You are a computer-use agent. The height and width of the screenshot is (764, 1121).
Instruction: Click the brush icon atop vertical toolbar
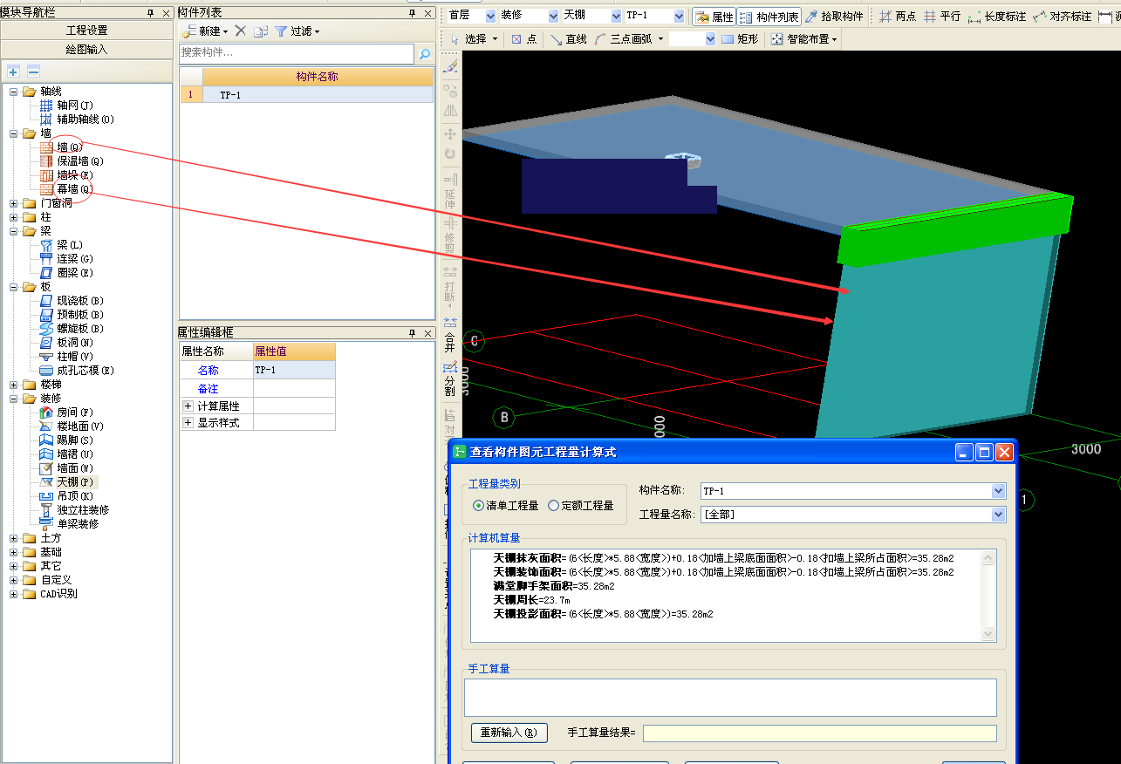450,66
